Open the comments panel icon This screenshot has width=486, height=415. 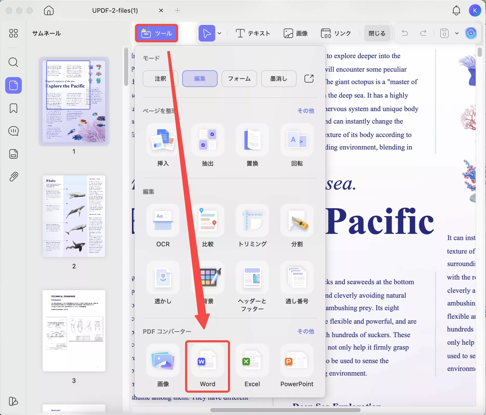tap(14, 131)
